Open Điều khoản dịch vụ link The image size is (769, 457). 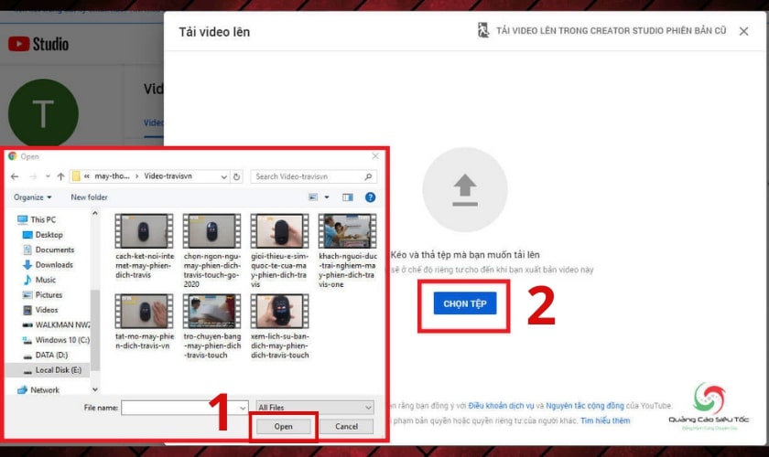501,406
